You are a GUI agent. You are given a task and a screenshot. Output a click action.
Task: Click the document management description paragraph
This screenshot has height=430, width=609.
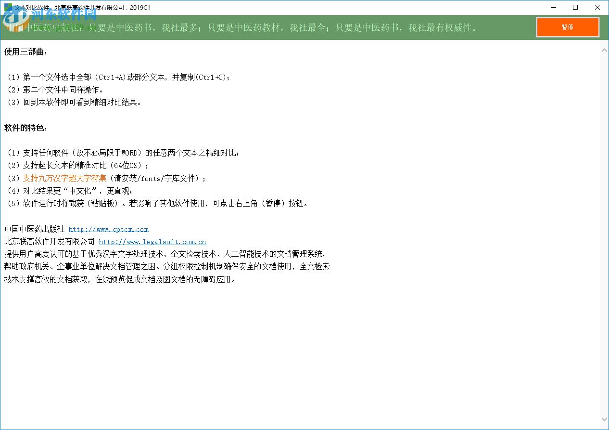point(166,266)
